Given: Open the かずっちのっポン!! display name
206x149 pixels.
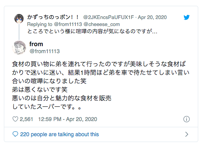Looking at the screenshot, I should (x=53, y=17).
